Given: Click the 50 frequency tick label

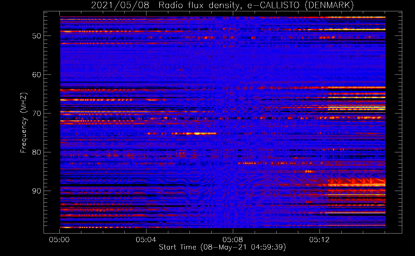Looking at the screenshot, I should tap(37, 36).
